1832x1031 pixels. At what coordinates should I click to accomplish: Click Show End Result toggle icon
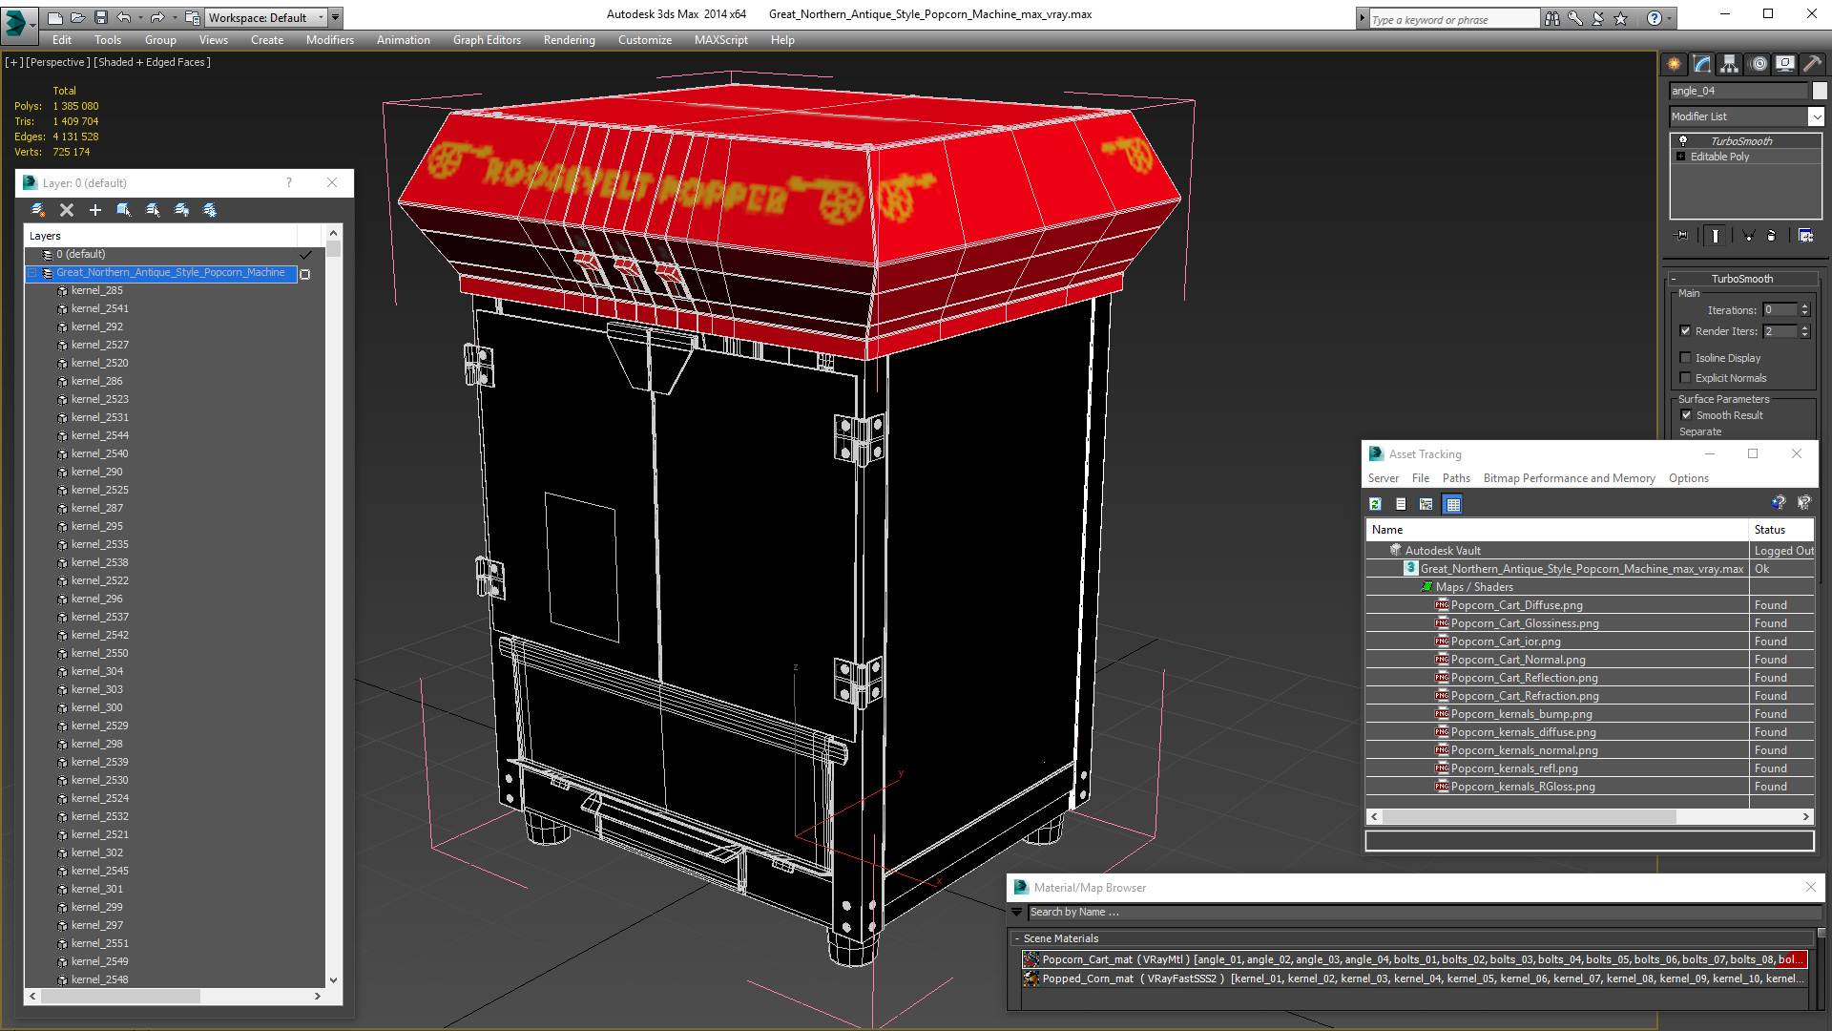(x=1716, y=235)
